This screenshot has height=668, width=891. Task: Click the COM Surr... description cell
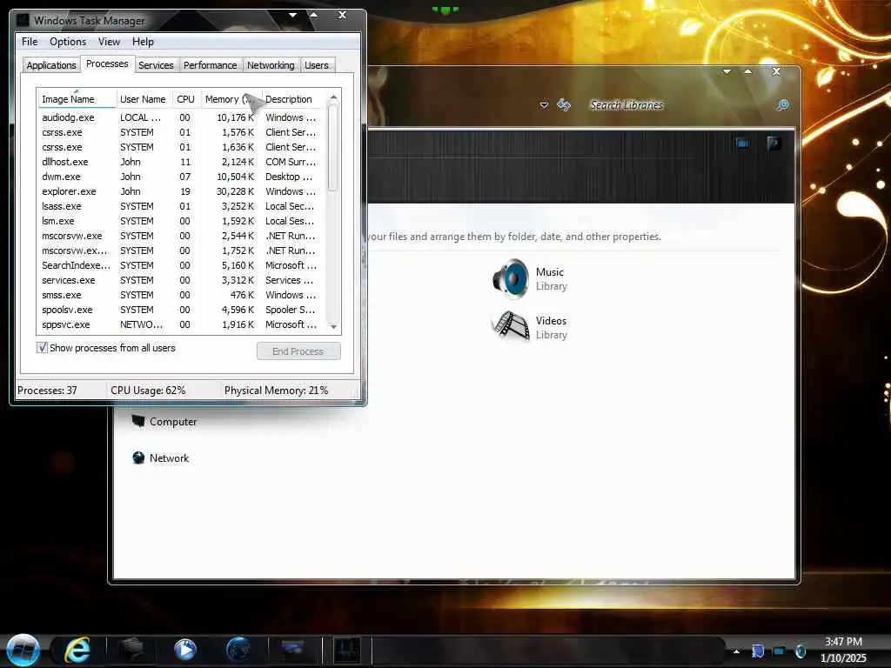(x=291, y=162)
